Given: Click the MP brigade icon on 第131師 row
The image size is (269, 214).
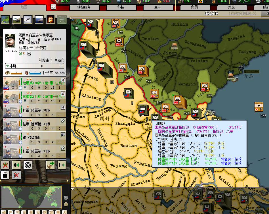Looking at the screenshot, I should click(63, 108).
